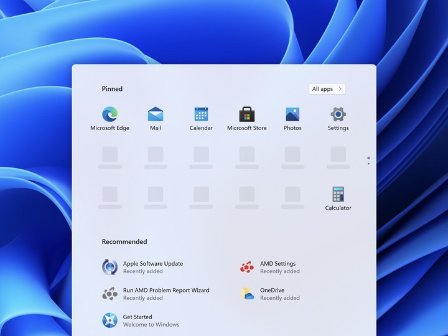Select the "Get Started" label text
The height and width of the screenshot is (336, 448).
[138, 317]
